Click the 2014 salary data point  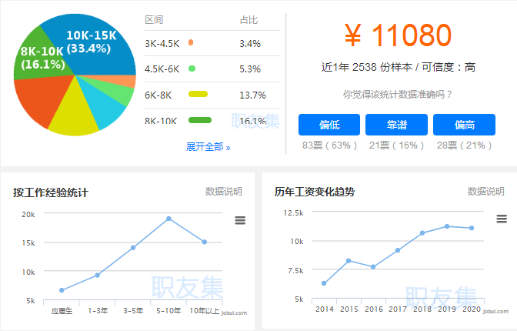[324, 283]
